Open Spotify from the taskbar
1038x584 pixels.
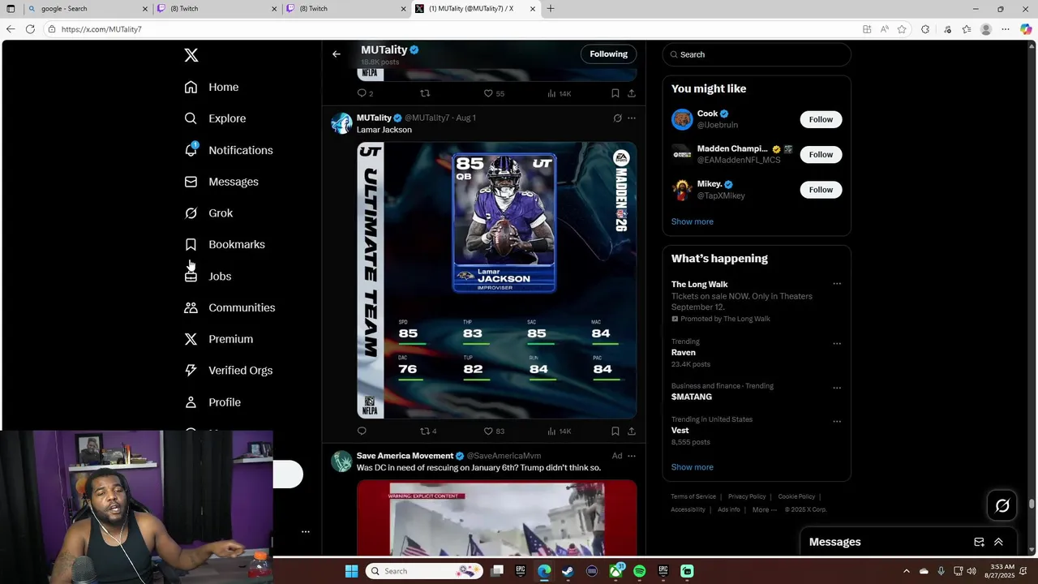tap(639, 571)
